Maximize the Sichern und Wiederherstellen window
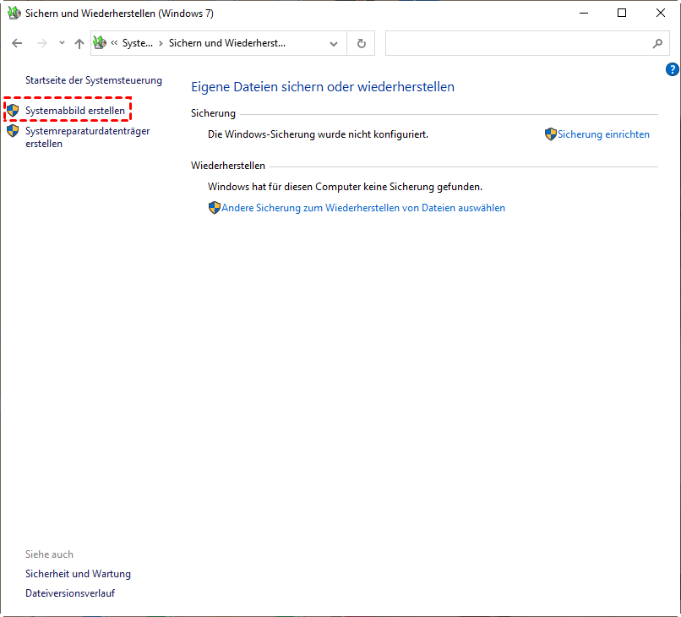Viewport: 681px width, 617px height. pyautogui.click(x=622, y=13)
